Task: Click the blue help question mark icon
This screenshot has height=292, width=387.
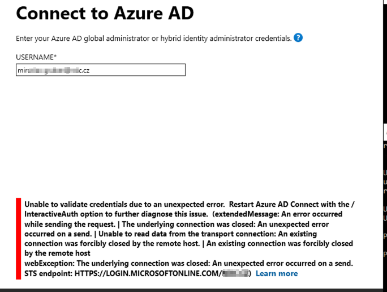Action: pyautogui.click(x=298, y=38)
